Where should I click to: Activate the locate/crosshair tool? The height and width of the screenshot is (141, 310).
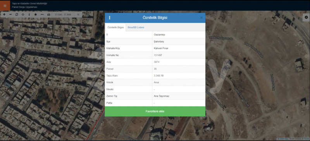click(23, 15)
